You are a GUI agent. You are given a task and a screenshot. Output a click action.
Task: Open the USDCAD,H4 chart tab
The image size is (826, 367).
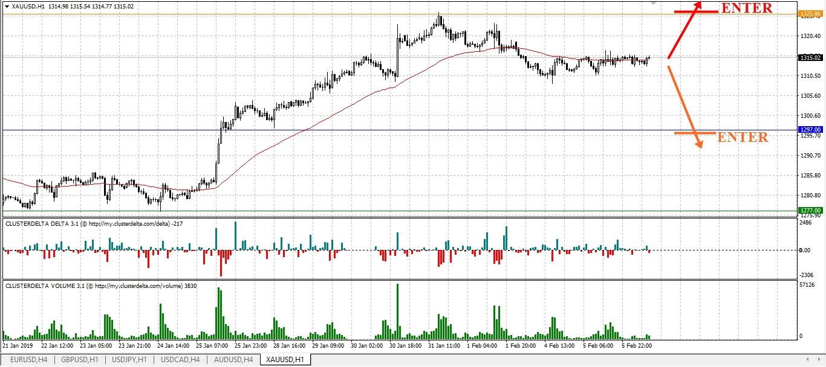click(180, 360)
